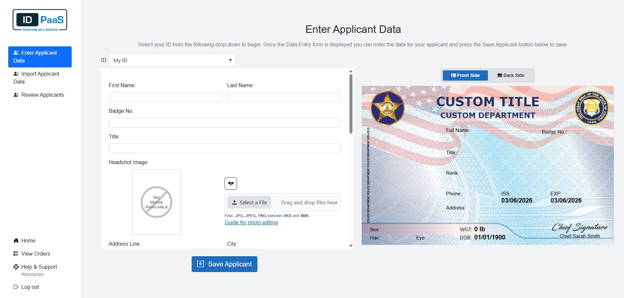Click the First Name input field
The width and height of the screenshot is (624, 298).
pyautogui.click(x=165, y=97)
